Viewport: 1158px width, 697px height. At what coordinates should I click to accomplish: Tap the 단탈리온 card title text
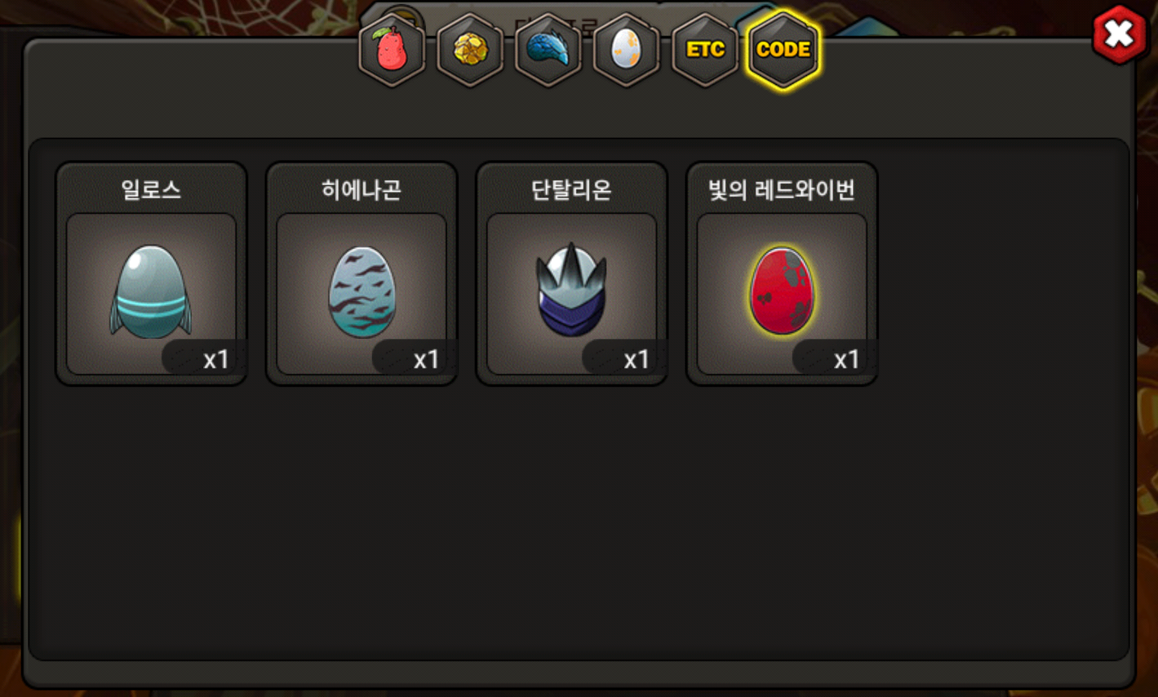coord(571,190)
